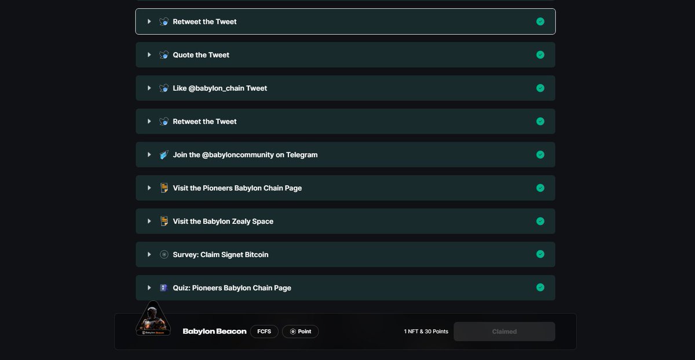Click green checkmark on Survey: Claim Signet Bitcoin
Viewport: 695px width, 360px height.
[x=540, y=254]
